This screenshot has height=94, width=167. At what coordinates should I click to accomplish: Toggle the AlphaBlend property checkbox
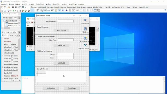tap(12, 50)
